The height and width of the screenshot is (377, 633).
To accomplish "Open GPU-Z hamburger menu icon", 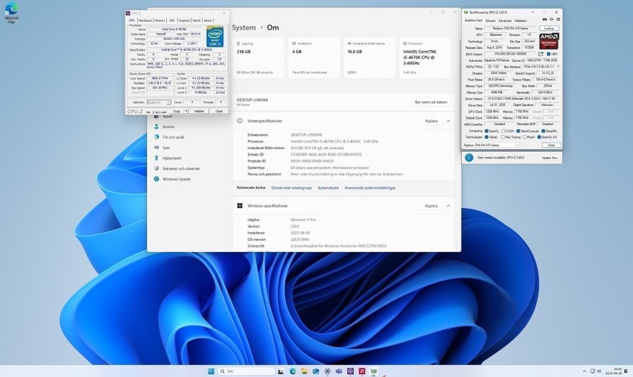I will coord(558,20).
